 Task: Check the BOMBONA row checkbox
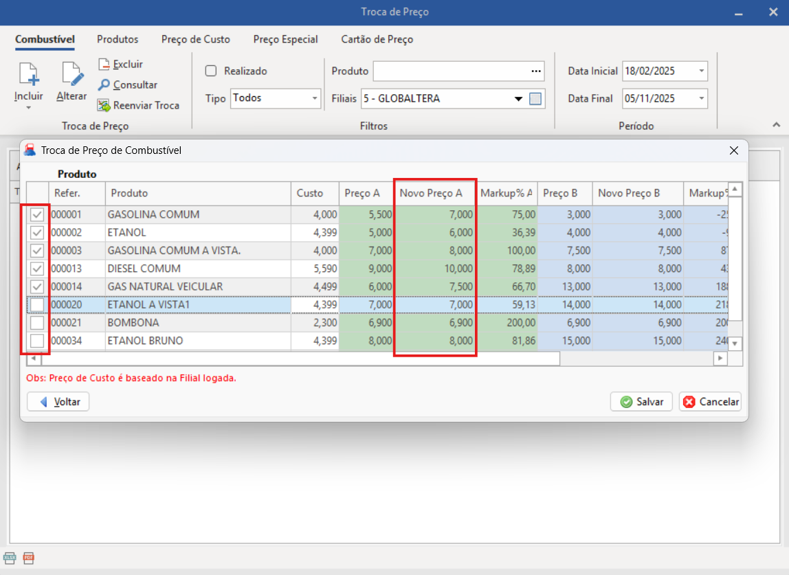click(x=37, y=323)
